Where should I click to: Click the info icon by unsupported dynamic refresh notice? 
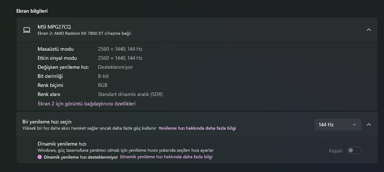tap(40, 157)
